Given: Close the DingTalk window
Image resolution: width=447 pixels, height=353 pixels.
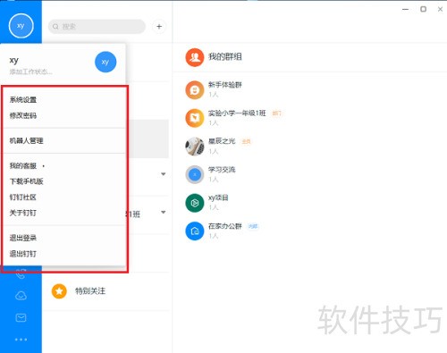Looking at the screenshot, I should tap(440, 9).
